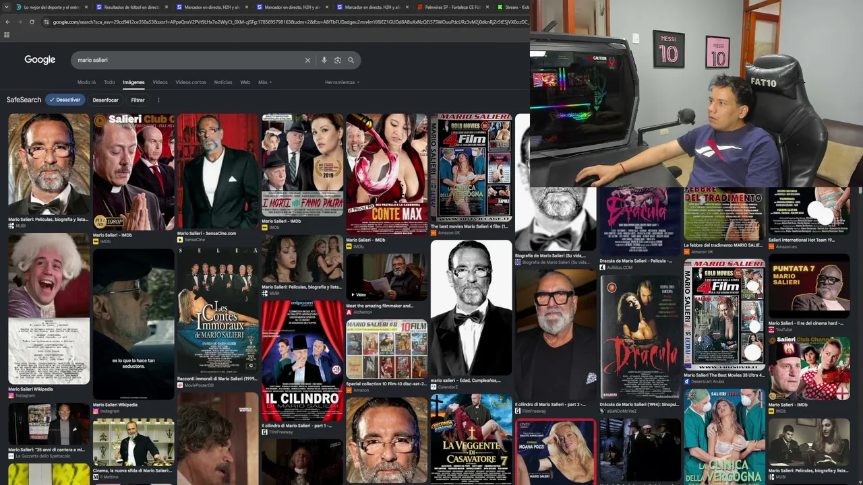Open the apps grid icon in bookmarks bar
This screenshot has height=485, width=863.
click(7, 35)
